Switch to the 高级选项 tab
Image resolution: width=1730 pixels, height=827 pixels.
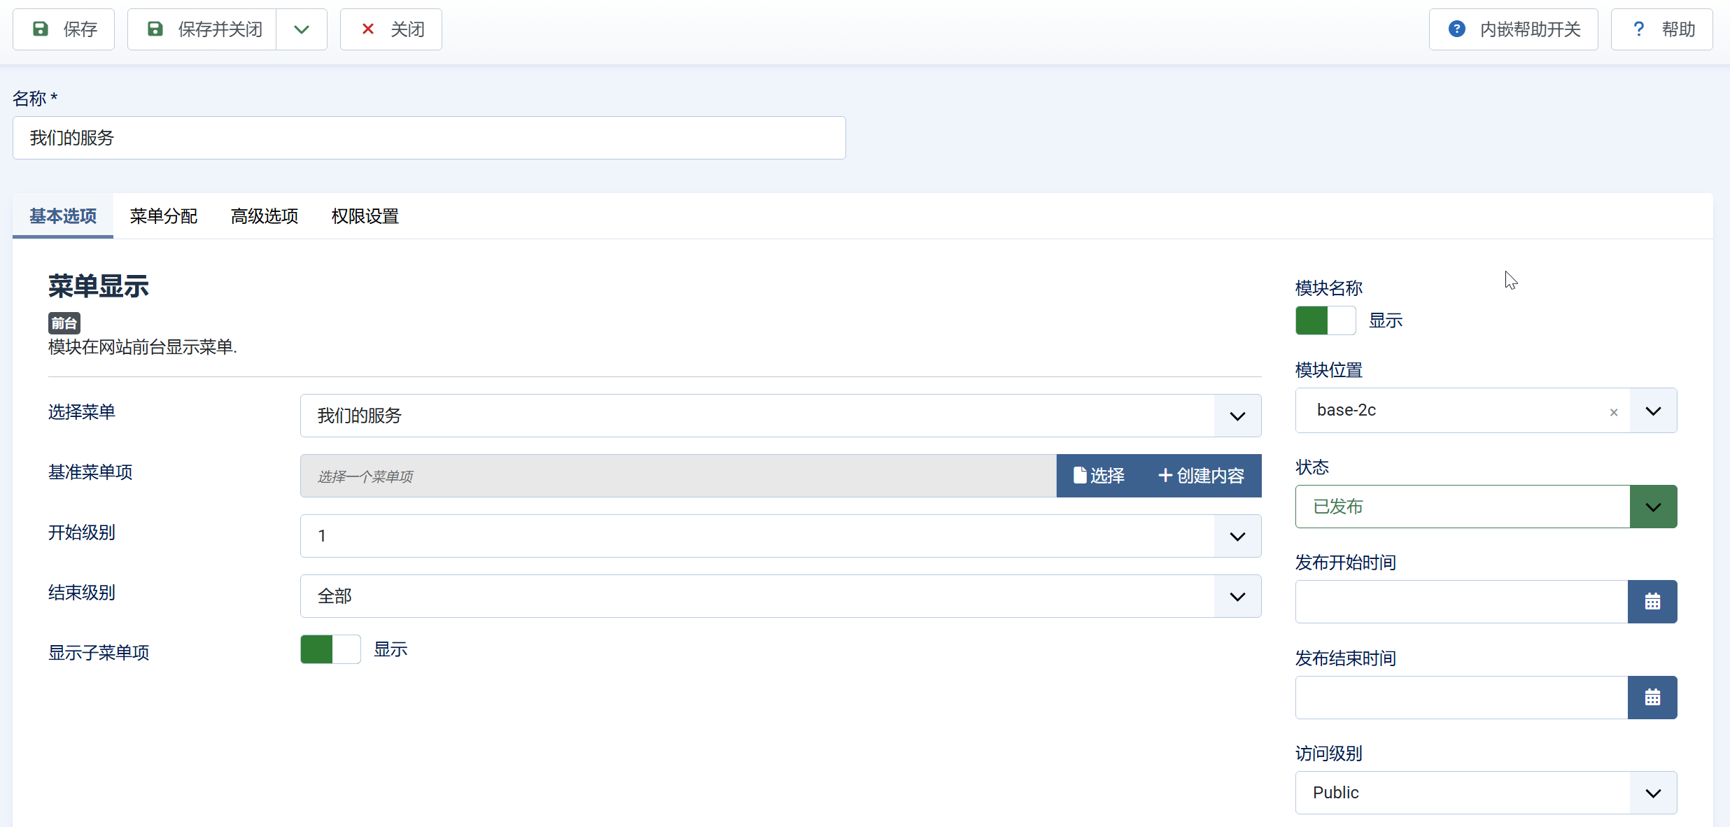coord(265,216)
